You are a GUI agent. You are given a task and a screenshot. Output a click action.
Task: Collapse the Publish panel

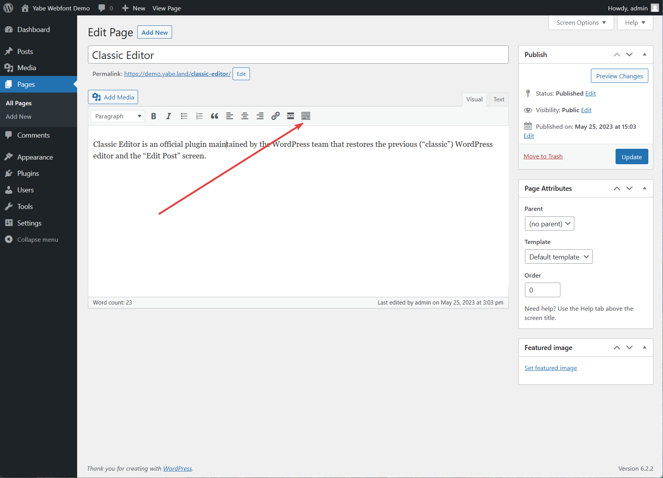644,54
